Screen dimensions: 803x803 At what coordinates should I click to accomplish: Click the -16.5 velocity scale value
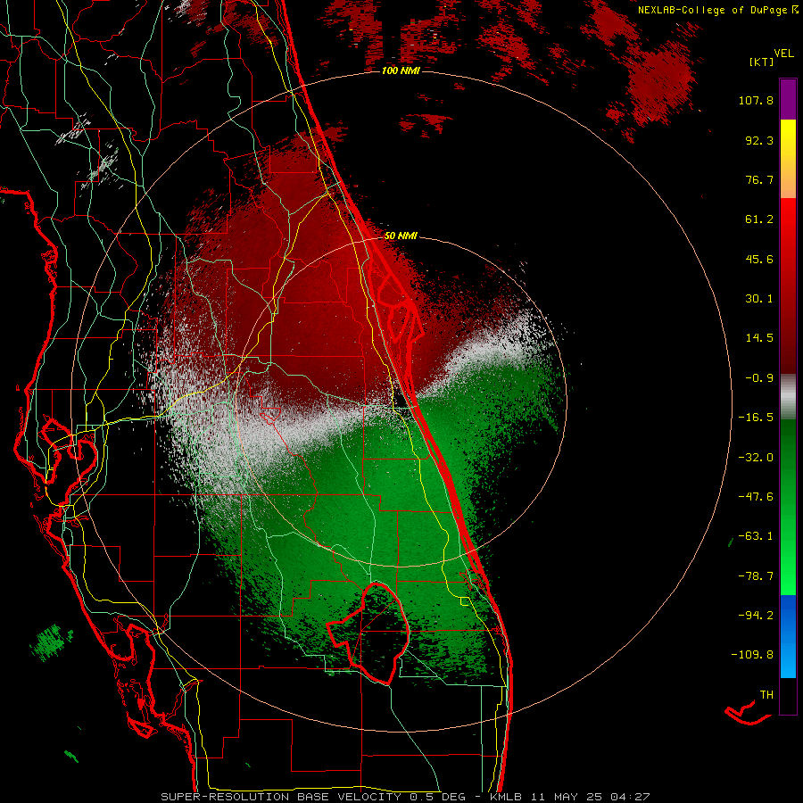[x=756, y=418]
